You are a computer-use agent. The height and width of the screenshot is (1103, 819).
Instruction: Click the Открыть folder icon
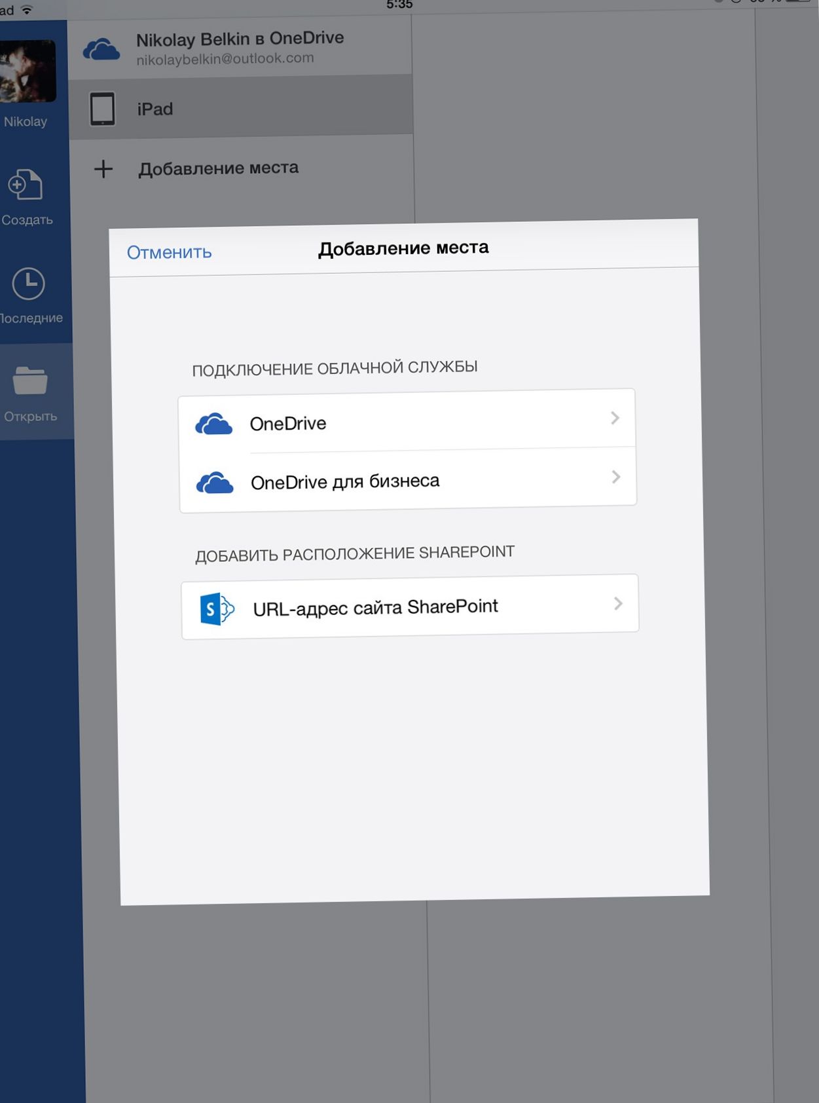30,381
